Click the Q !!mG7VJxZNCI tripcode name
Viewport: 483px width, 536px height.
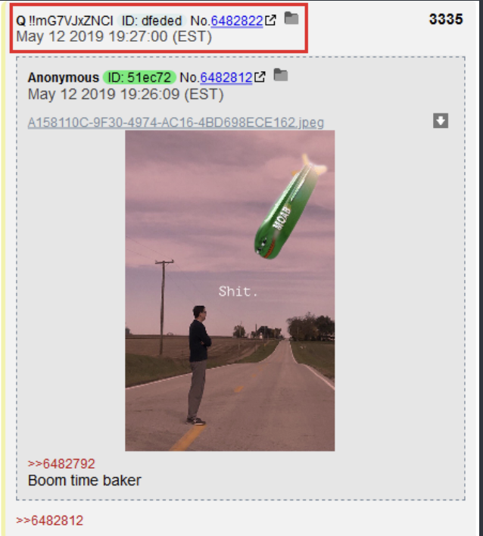tap(64, 21)
